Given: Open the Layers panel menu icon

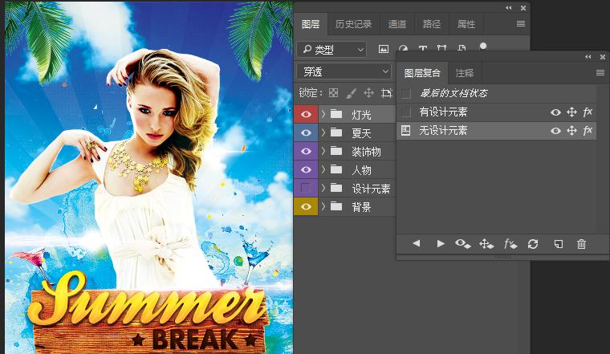Looking at the screenshot, I should point(521,24).
